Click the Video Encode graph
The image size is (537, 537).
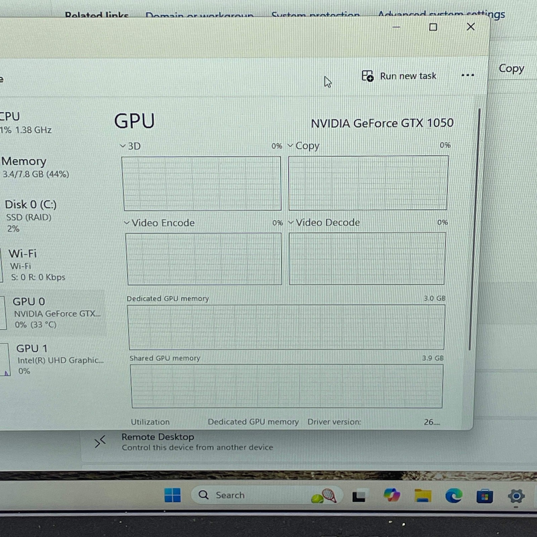204,259
